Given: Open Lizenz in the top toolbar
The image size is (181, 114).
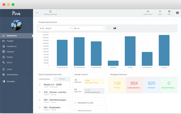Looking at the screenshot, I should 160,13.
